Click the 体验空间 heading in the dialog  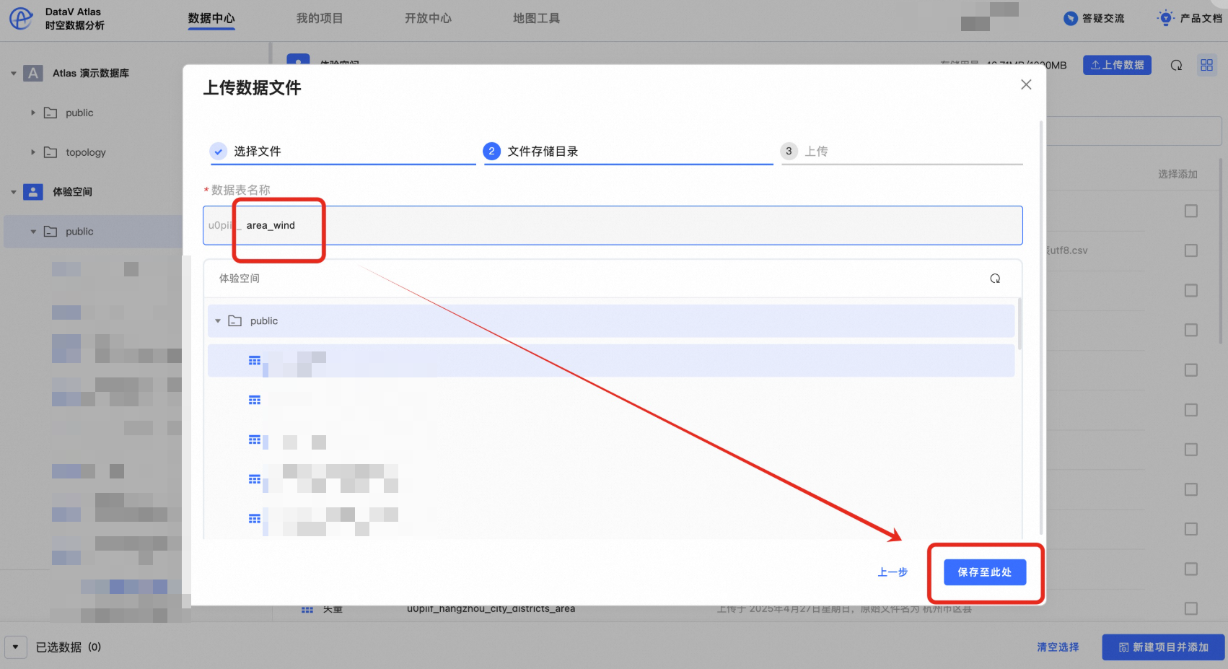(x=240, y=279)
